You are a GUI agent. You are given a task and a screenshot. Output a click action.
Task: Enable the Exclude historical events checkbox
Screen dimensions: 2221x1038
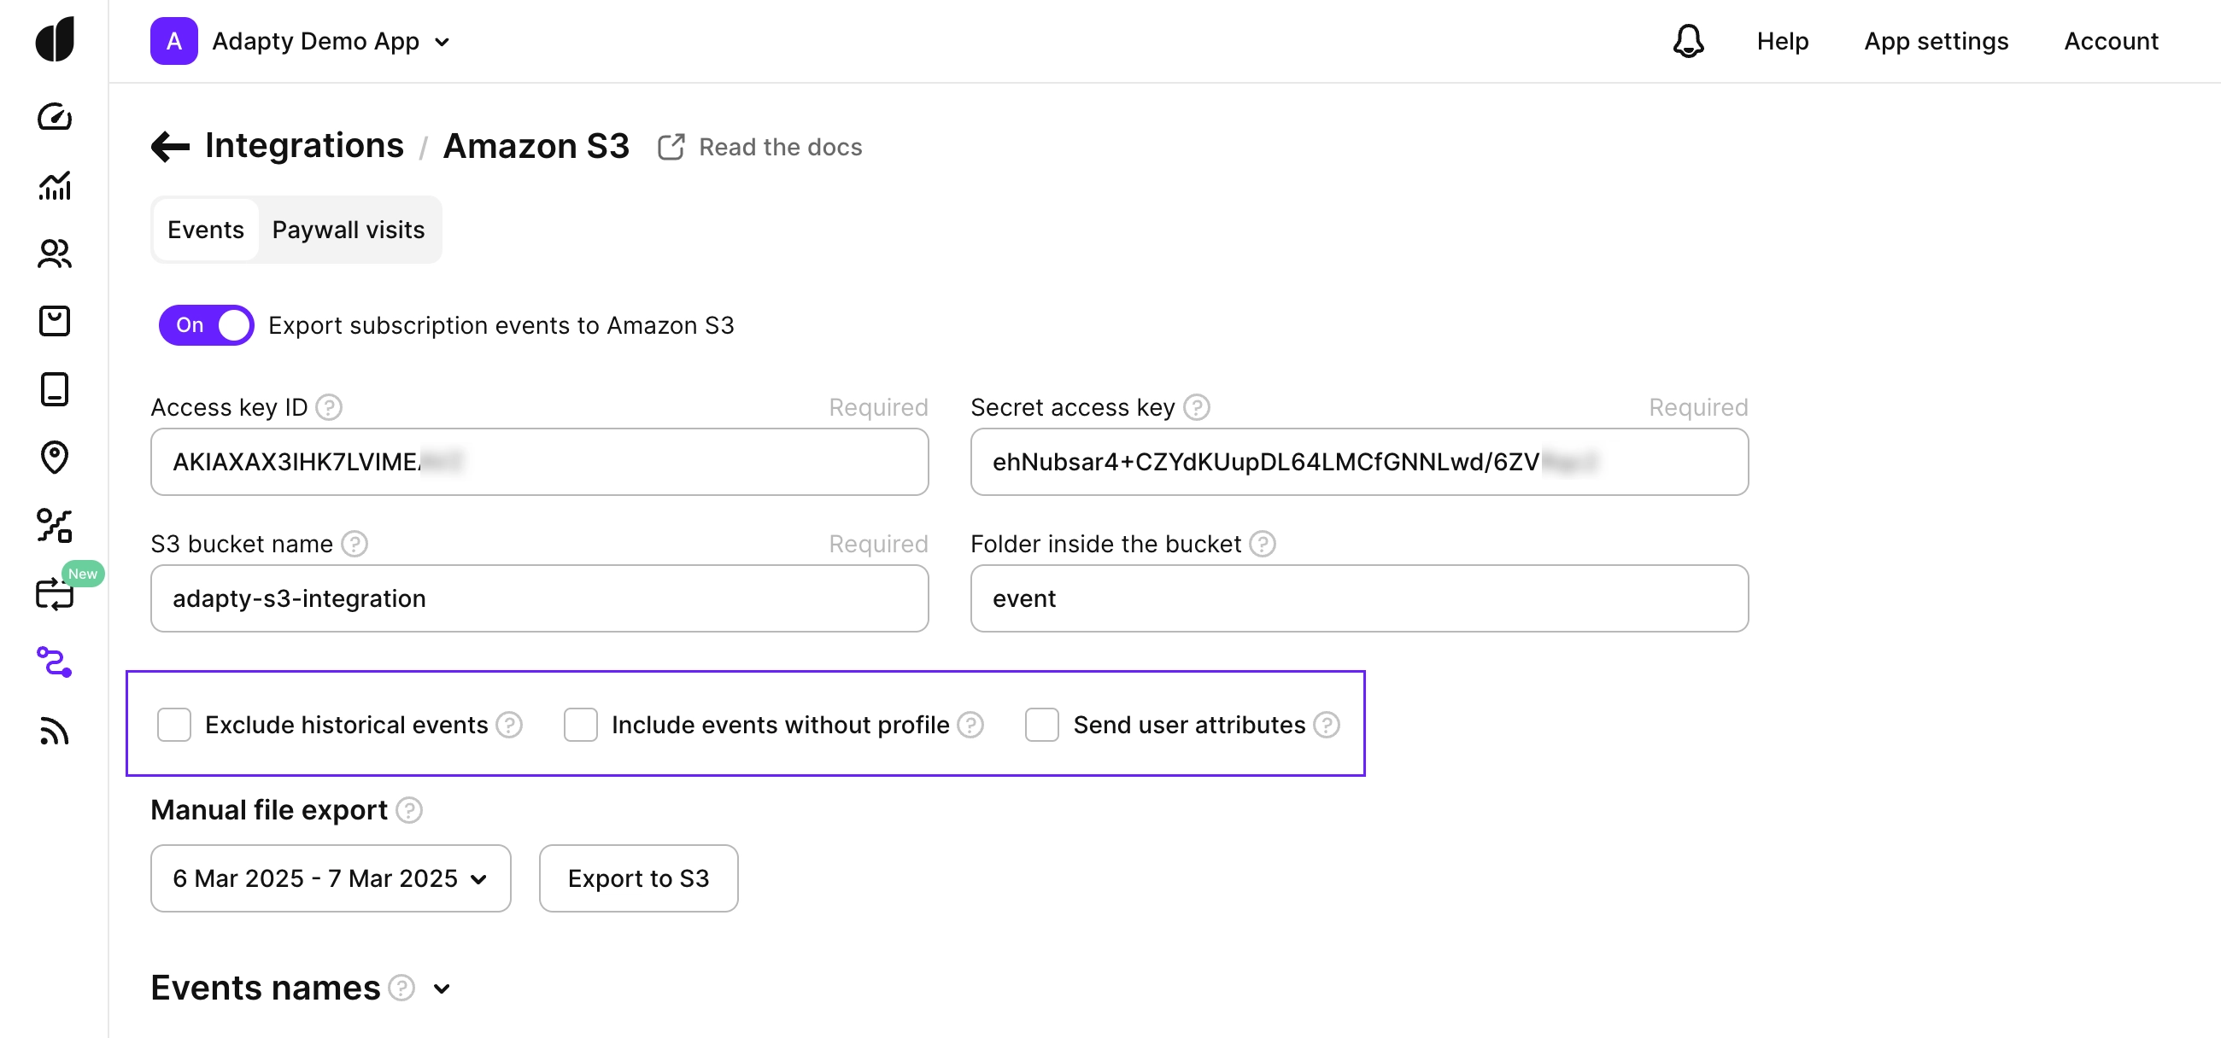[x=174, y=725]
